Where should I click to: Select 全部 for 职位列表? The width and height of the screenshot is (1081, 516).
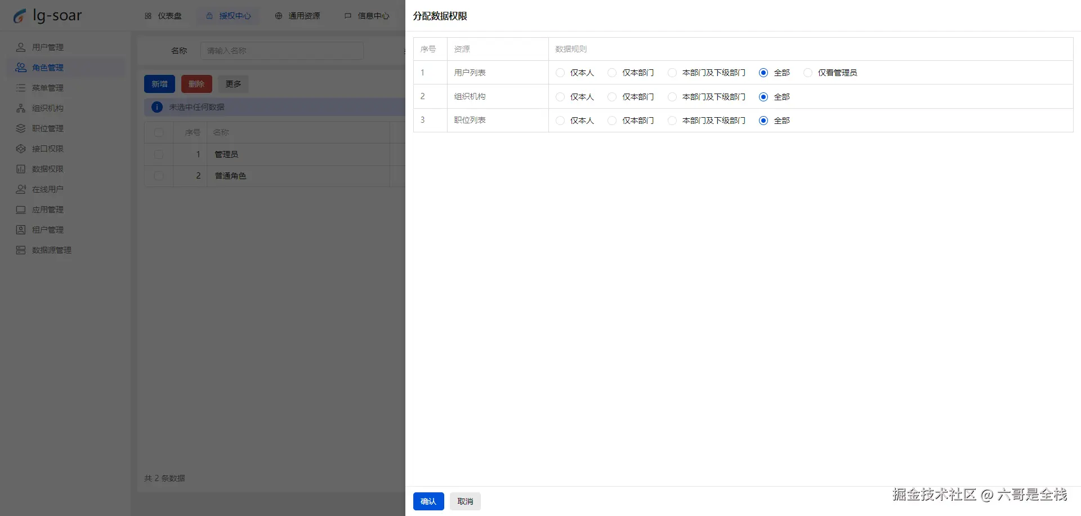coord(763,121)
